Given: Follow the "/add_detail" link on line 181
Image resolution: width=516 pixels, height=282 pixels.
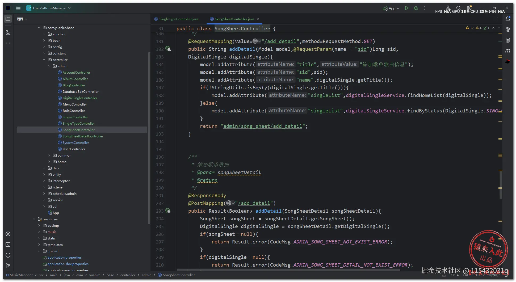Looking at the screenshot, I should tap(280, 41).
